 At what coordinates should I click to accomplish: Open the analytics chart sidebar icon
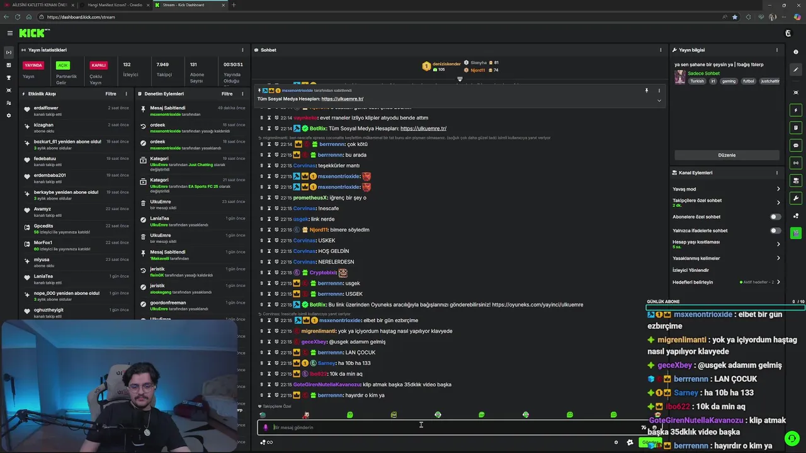click(9, 65)
